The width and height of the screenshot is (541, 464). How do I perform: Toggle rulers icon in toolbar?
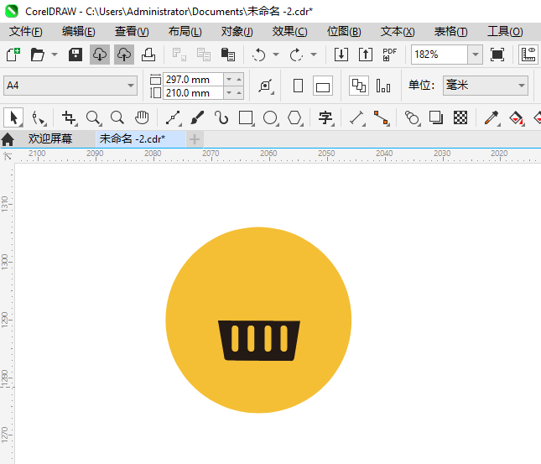(x=528, y=55)
